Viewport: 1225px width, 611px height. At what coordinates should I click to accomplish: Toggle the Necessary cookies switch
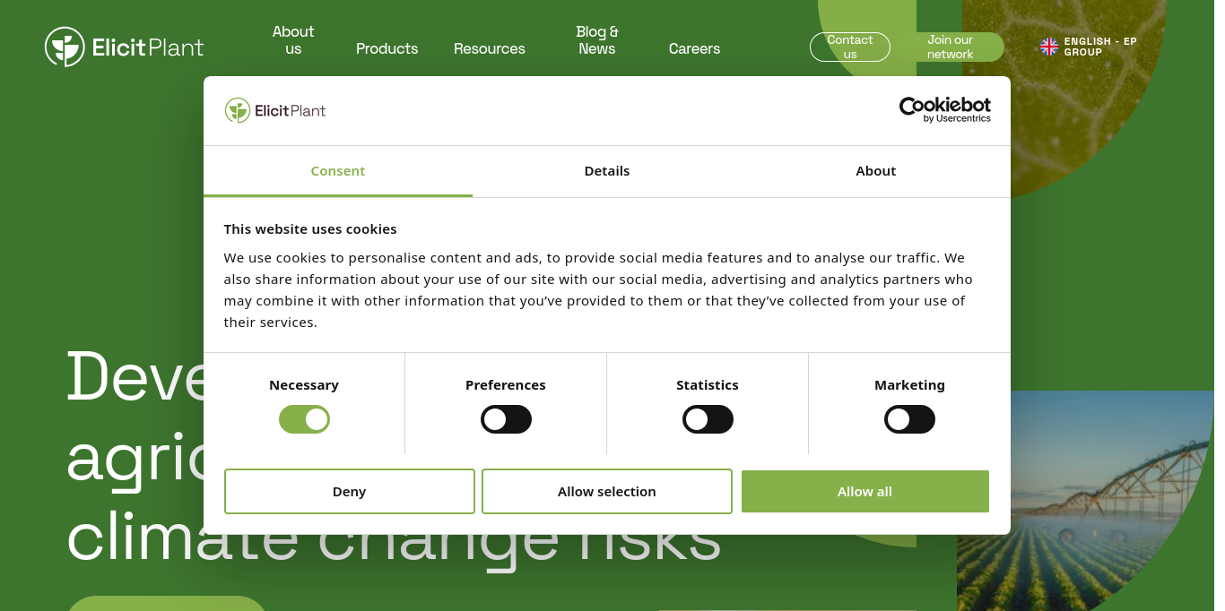pyautogui.click(x=304, y=419)
